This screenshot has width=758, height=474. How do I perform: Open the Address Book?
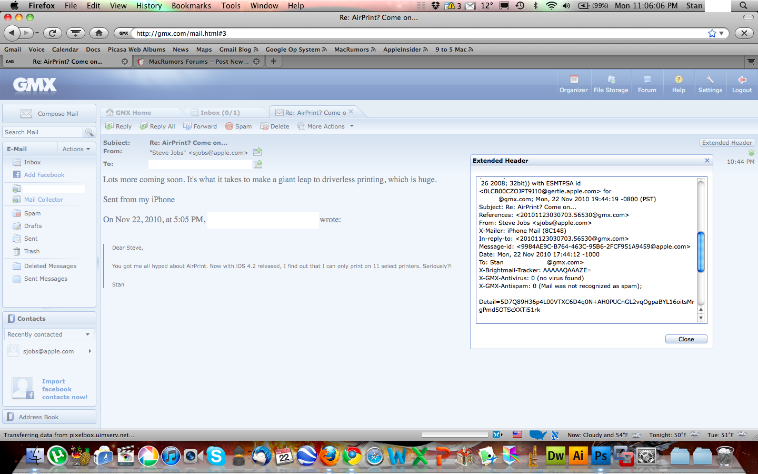pos(49,417)
